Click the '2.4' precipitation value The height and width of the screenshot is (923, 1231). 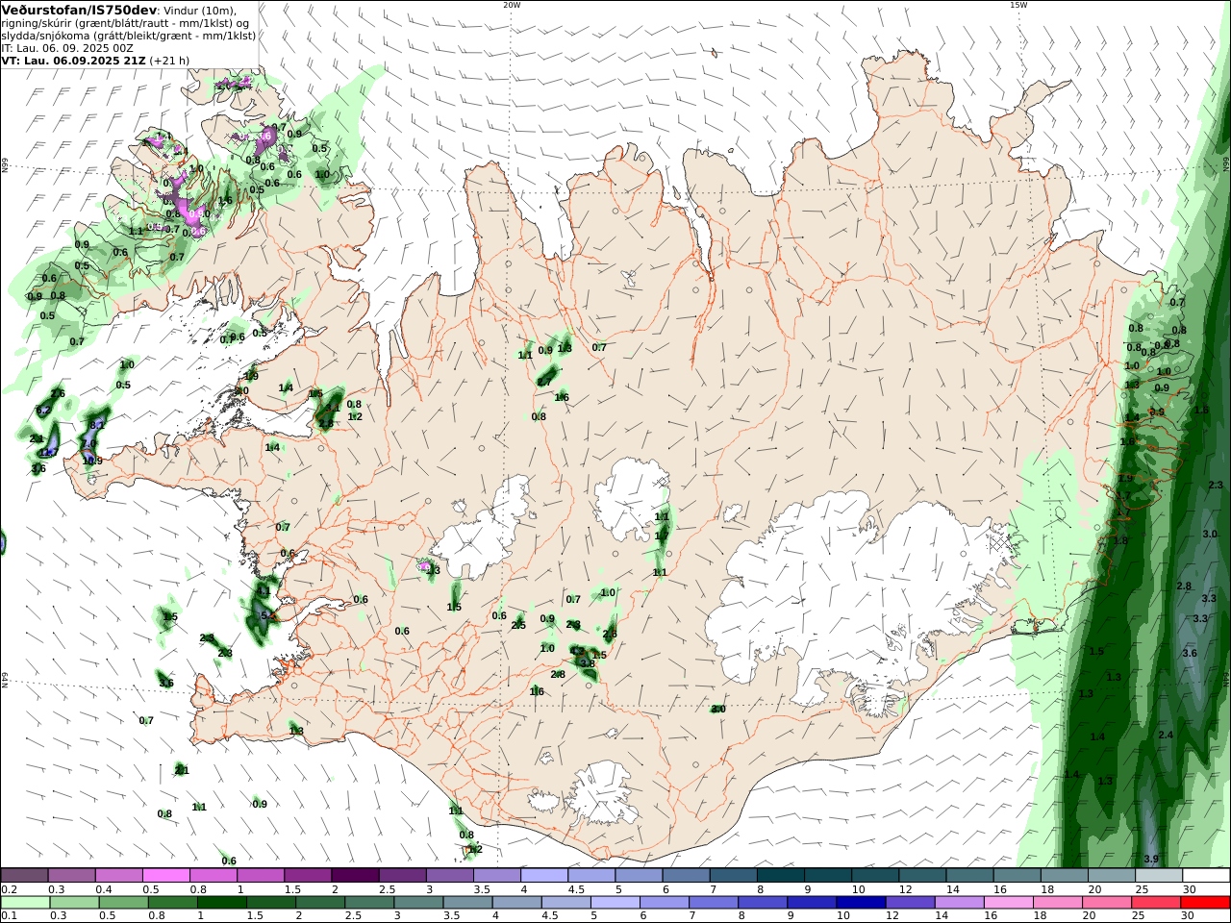click(x=1166, y=735)
